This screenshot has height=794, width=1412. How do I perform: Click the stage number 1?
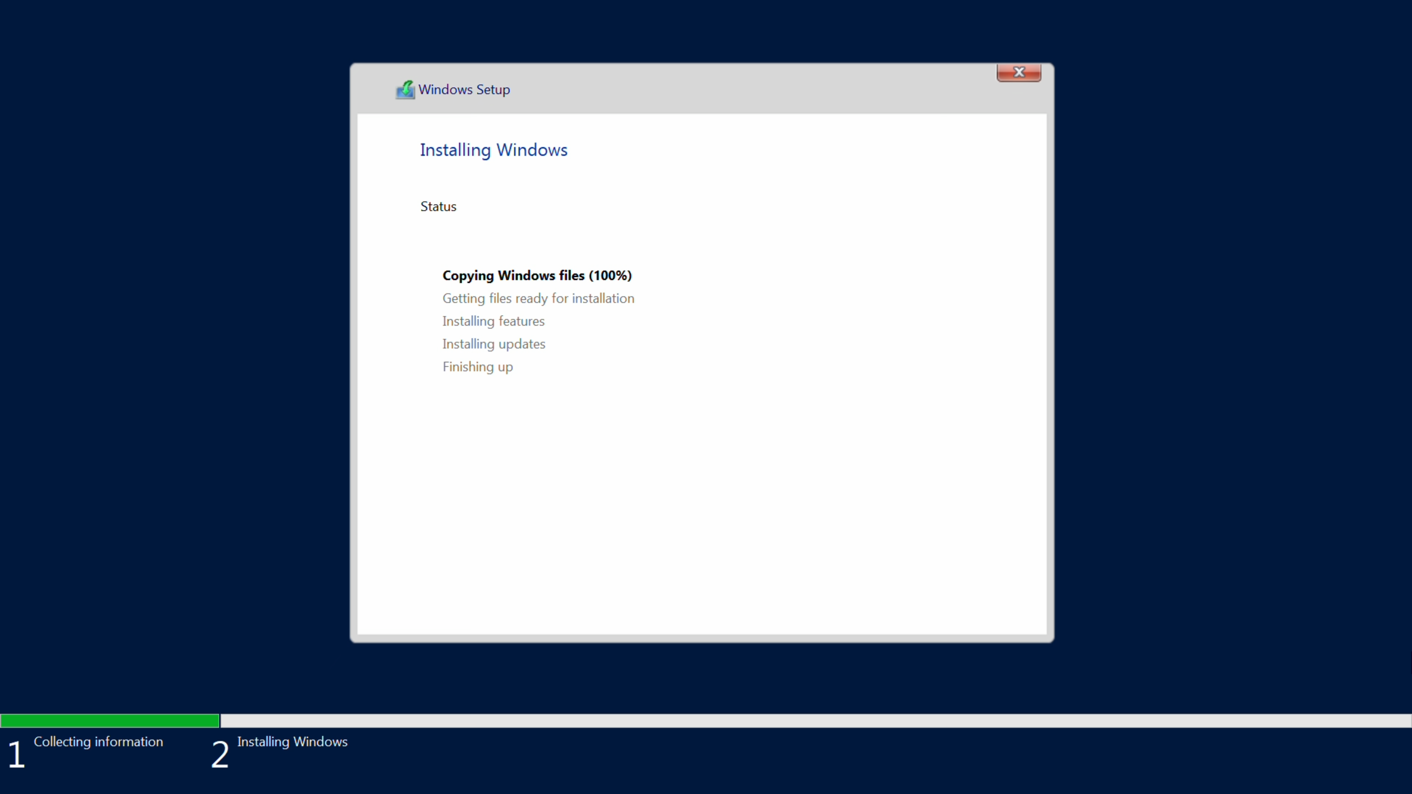(16, 754)
